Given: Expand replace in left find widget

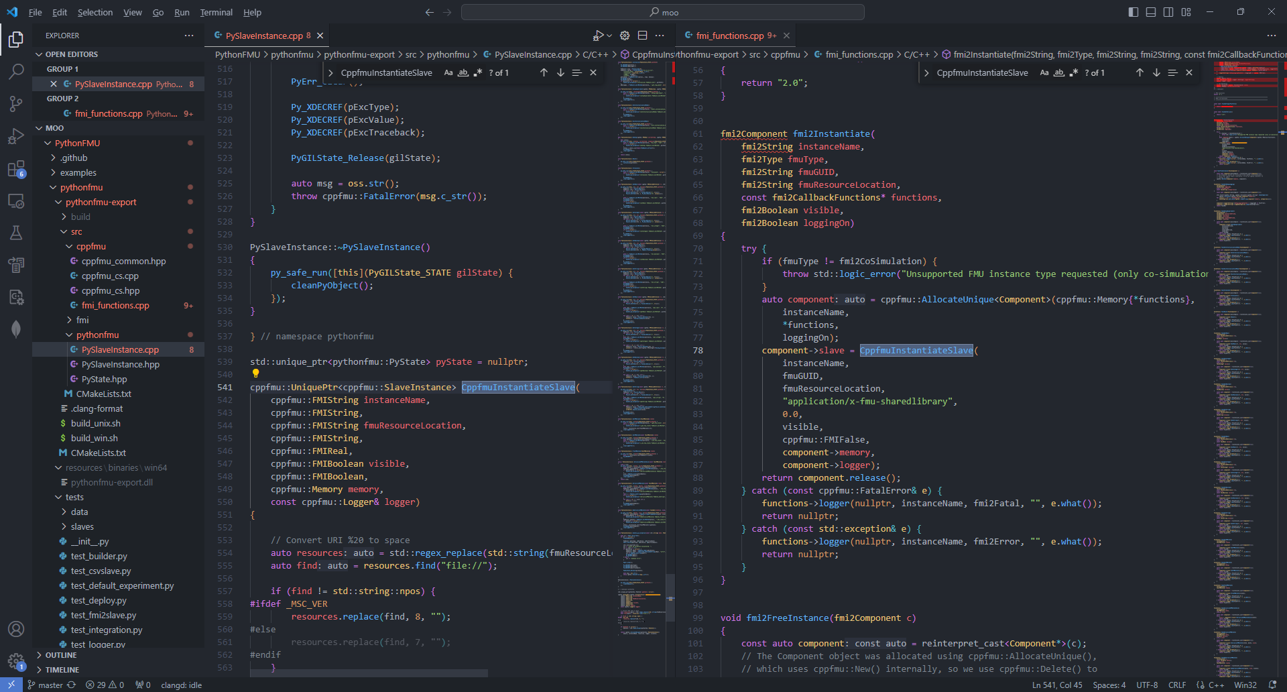Looking at the screenshot, I should 330,72.
